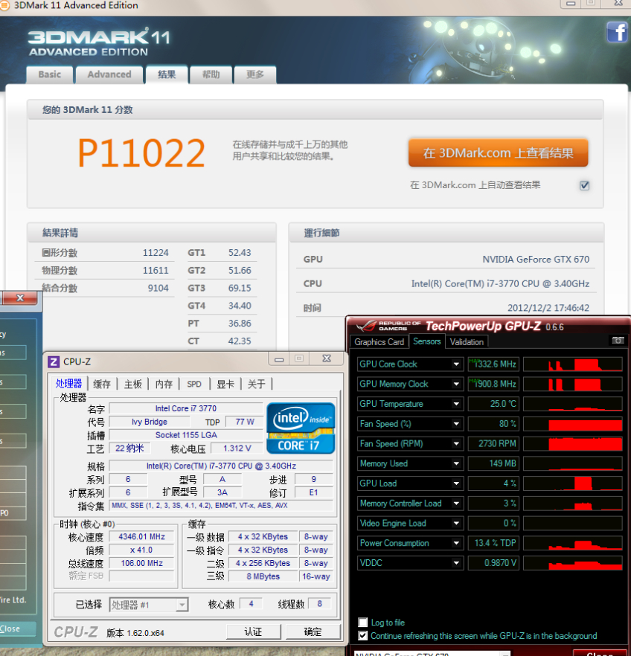
Task: Click Close link in left background window
Action: tap(10, 628)
